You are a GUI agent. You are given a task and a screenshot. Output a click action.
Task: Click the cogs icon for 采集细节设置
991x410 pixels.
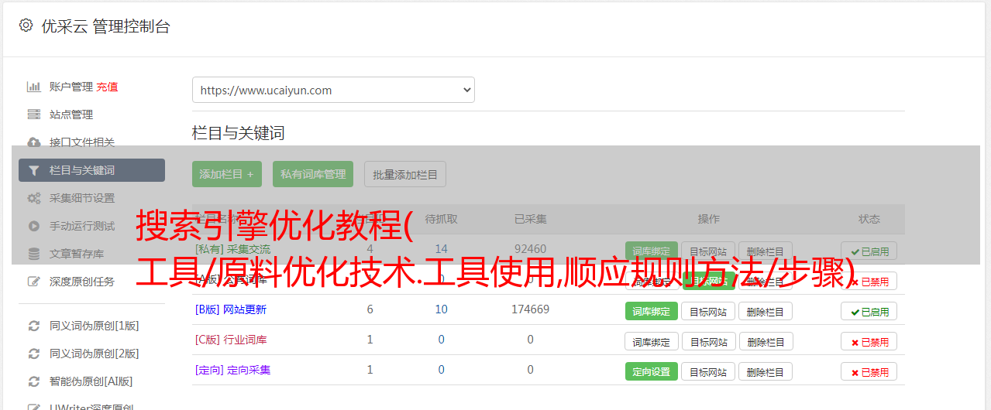[x=34, y=198]
